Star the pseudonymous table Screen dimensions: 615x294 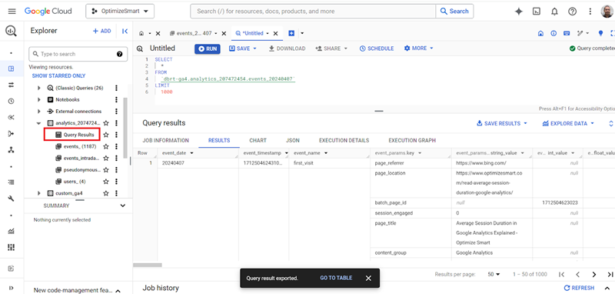(105, 170)
